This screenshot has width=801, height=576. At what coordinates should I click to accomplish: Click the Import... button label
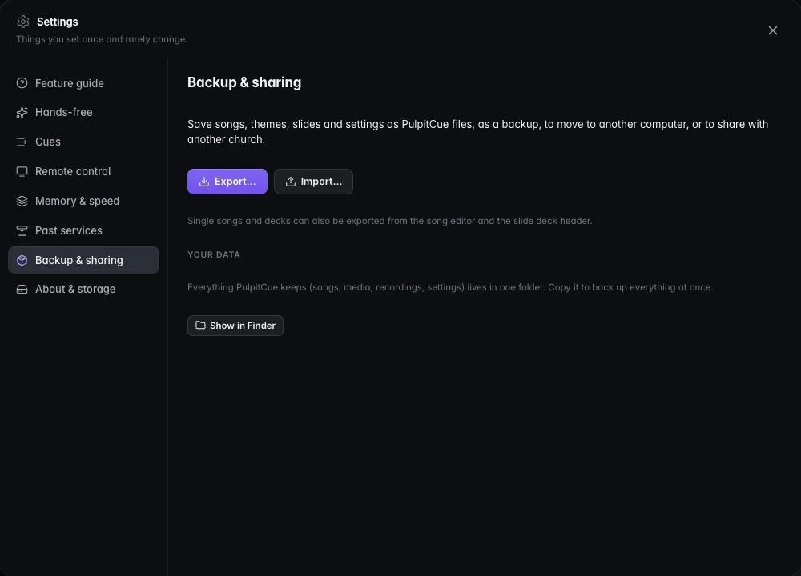pyautogui.click(x=321, y=182)
